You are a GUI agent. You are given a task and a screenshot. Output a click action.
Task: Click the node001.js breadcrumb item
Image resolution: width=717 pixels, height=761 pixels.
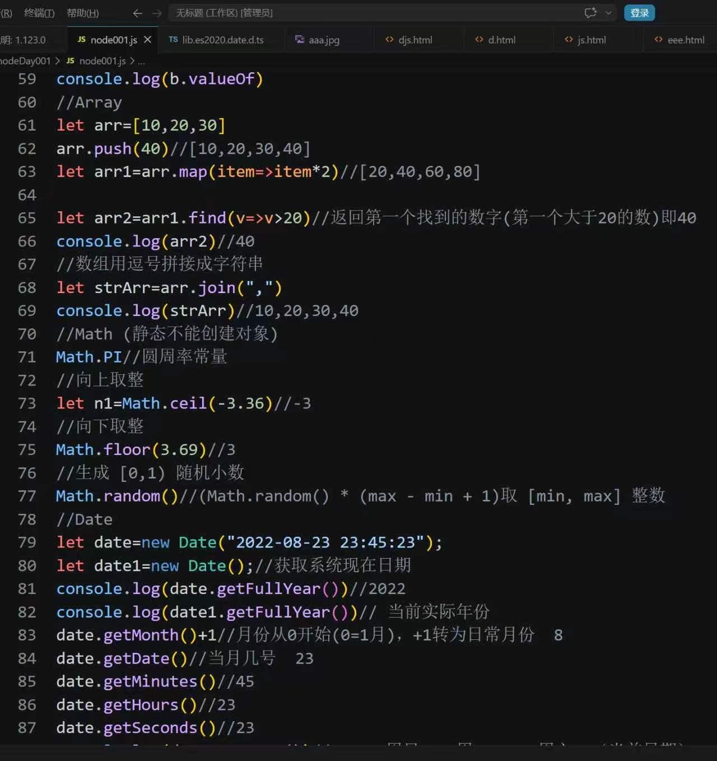103,61
